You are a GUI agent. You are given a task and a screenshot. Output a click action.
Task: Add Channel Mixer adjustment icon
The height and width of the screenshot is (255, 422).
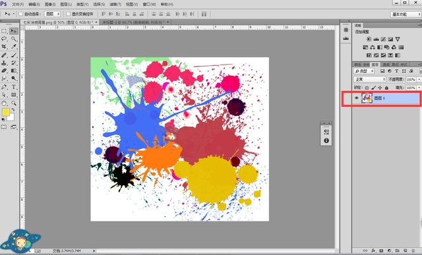click(x=394, y=47)
